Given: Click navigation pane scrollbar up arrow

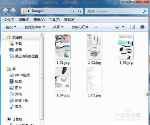Looking at the screenshot, I should 42,34.
